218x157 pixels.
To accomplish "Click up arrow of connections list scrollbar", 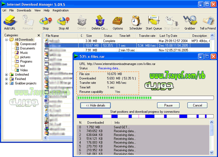I will tap(211, 122).
